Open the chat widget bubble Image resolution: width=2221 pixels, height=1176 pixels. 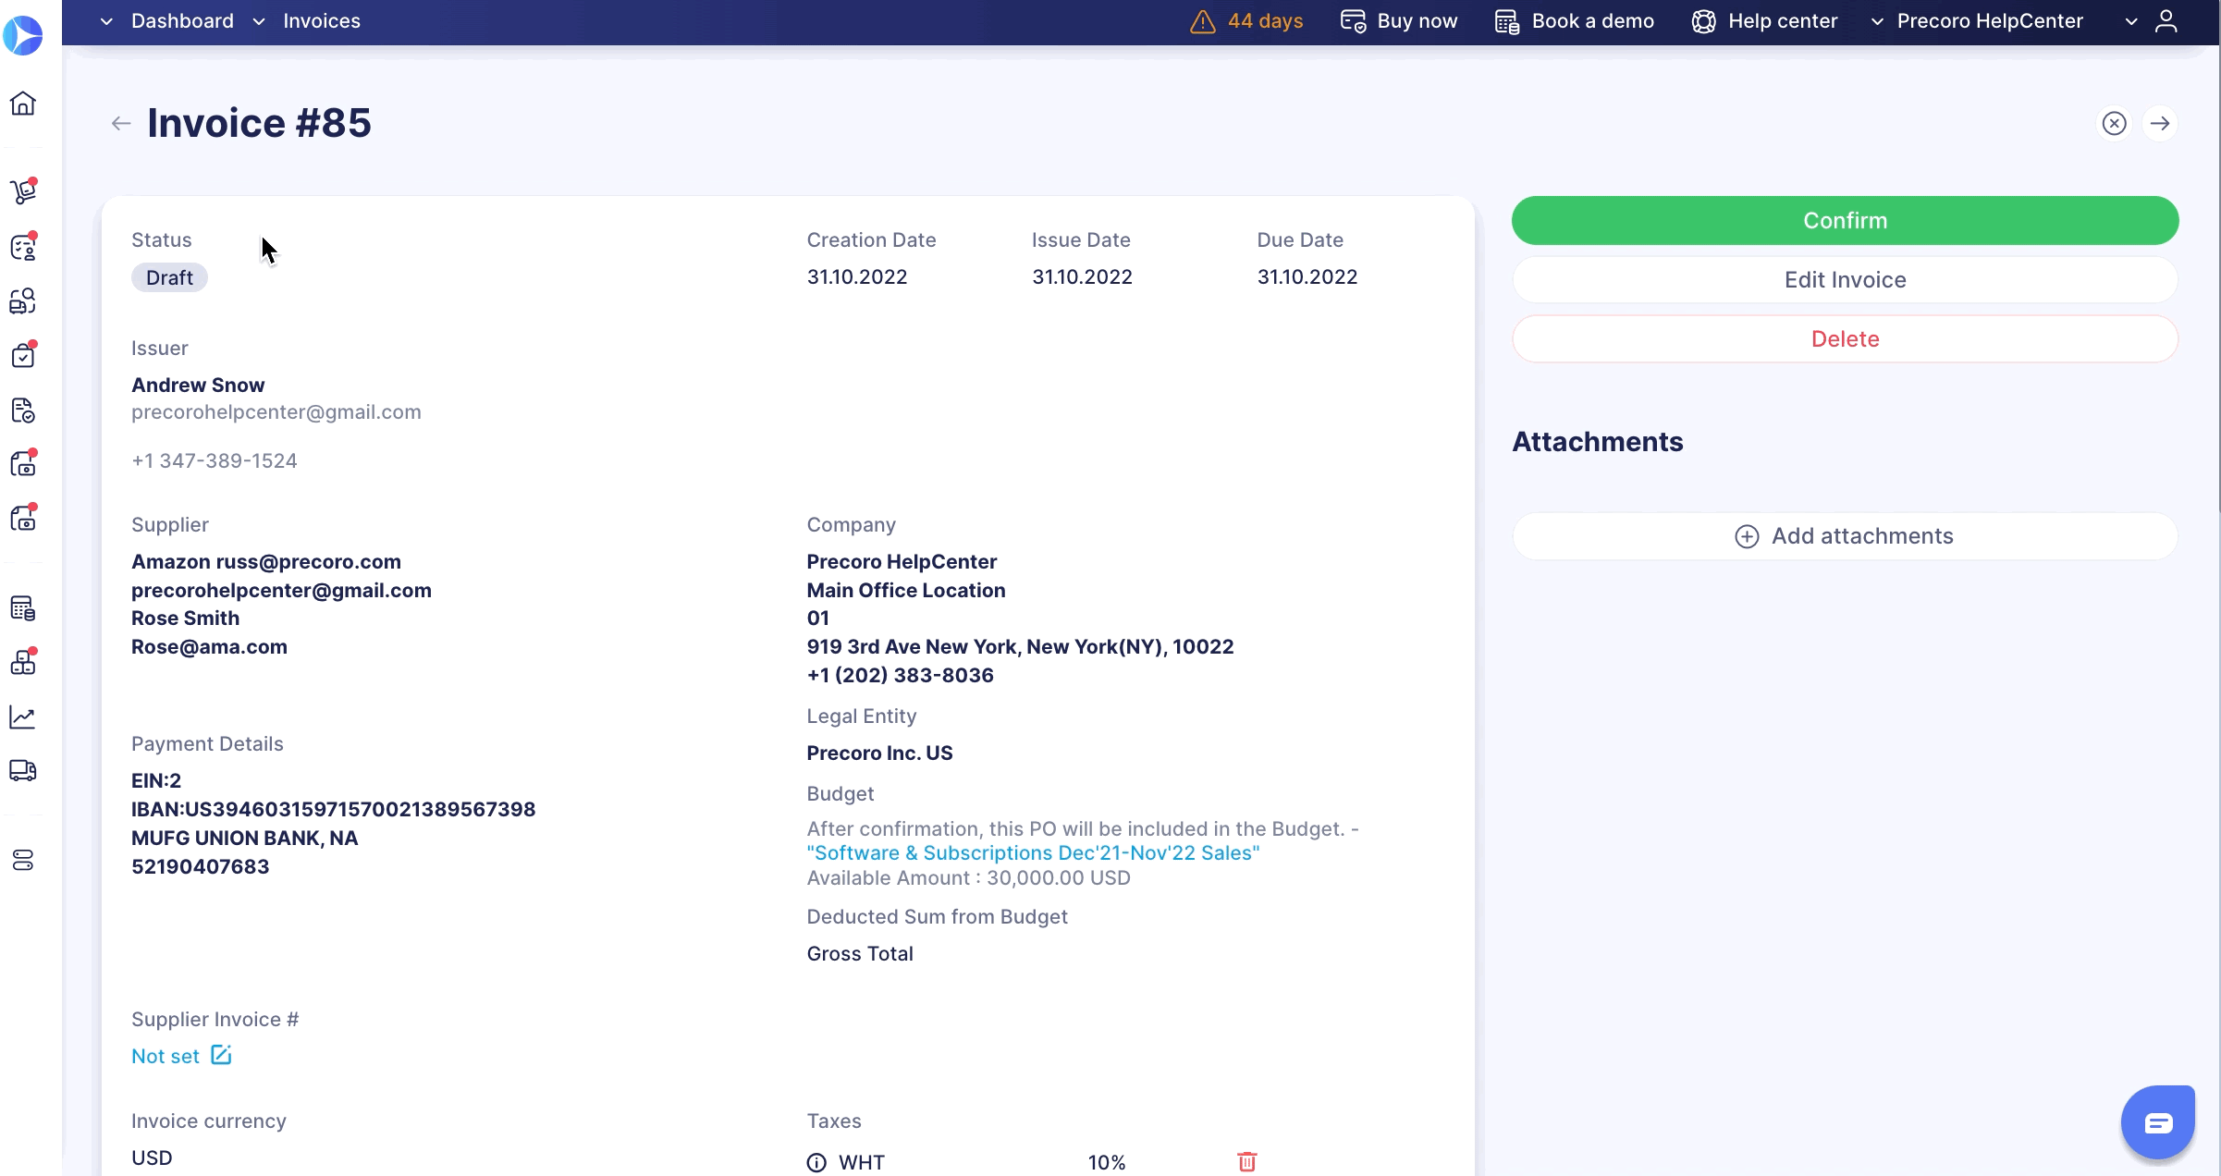(x=2158, y=1122)
